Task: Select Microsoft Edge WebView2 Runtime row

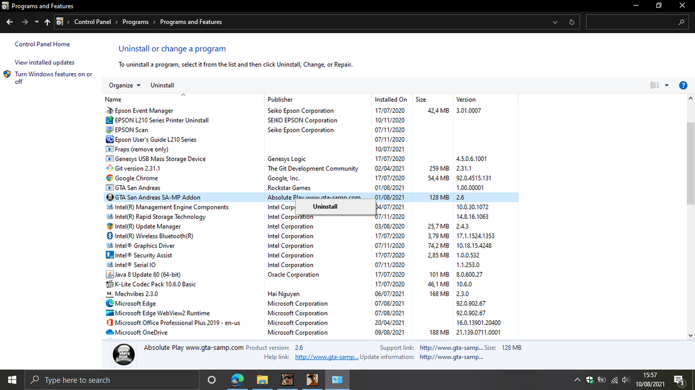Action: coord(311,313)
